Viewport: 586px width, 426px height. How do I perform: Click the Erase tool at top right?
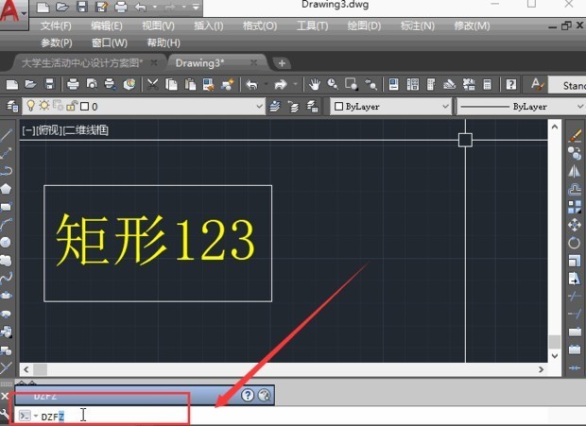click(574, 136)
